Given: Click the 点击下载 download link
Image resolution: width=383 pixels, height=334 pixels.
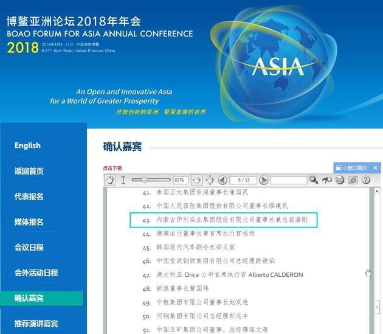Looking at the screenshot, I should pos(112,169).
